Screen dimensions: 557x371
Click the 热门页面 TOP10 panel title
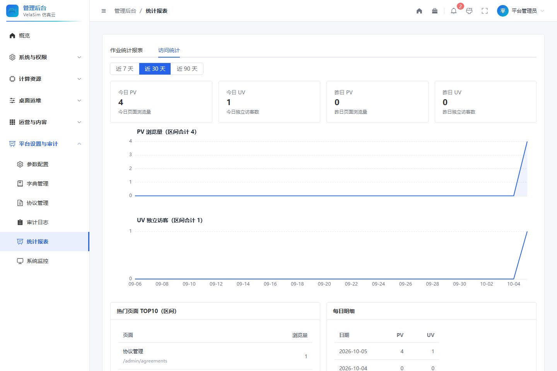147,311
